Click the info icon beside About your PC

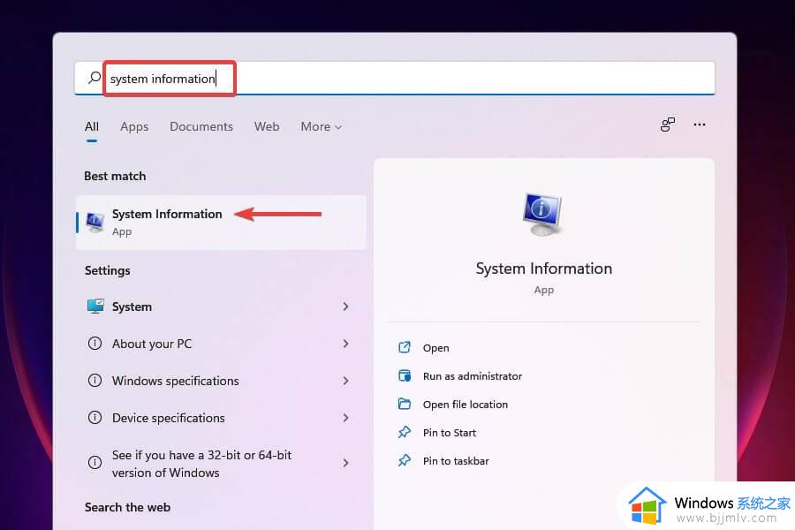click(95, 344)
